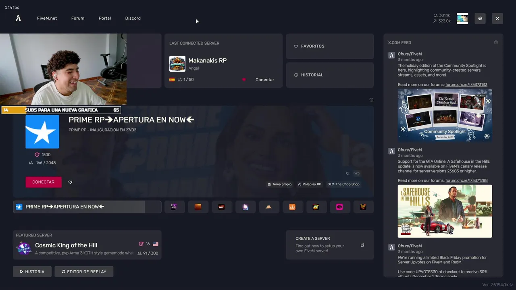
Task: Select the Makanakis RP server name
Action: (208, 60)
